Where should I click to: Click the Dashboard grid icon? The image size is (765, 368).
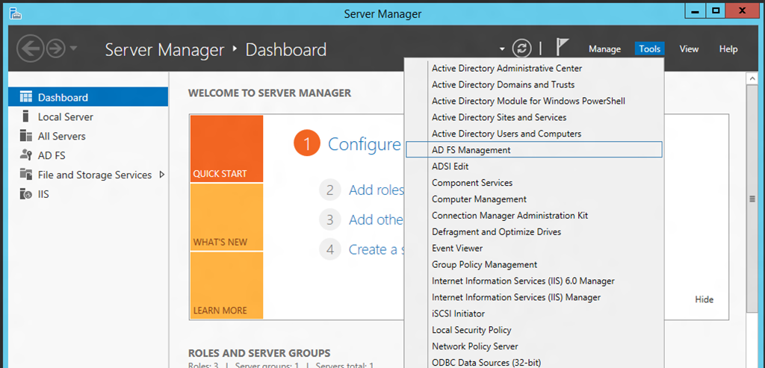coord(25,97)
